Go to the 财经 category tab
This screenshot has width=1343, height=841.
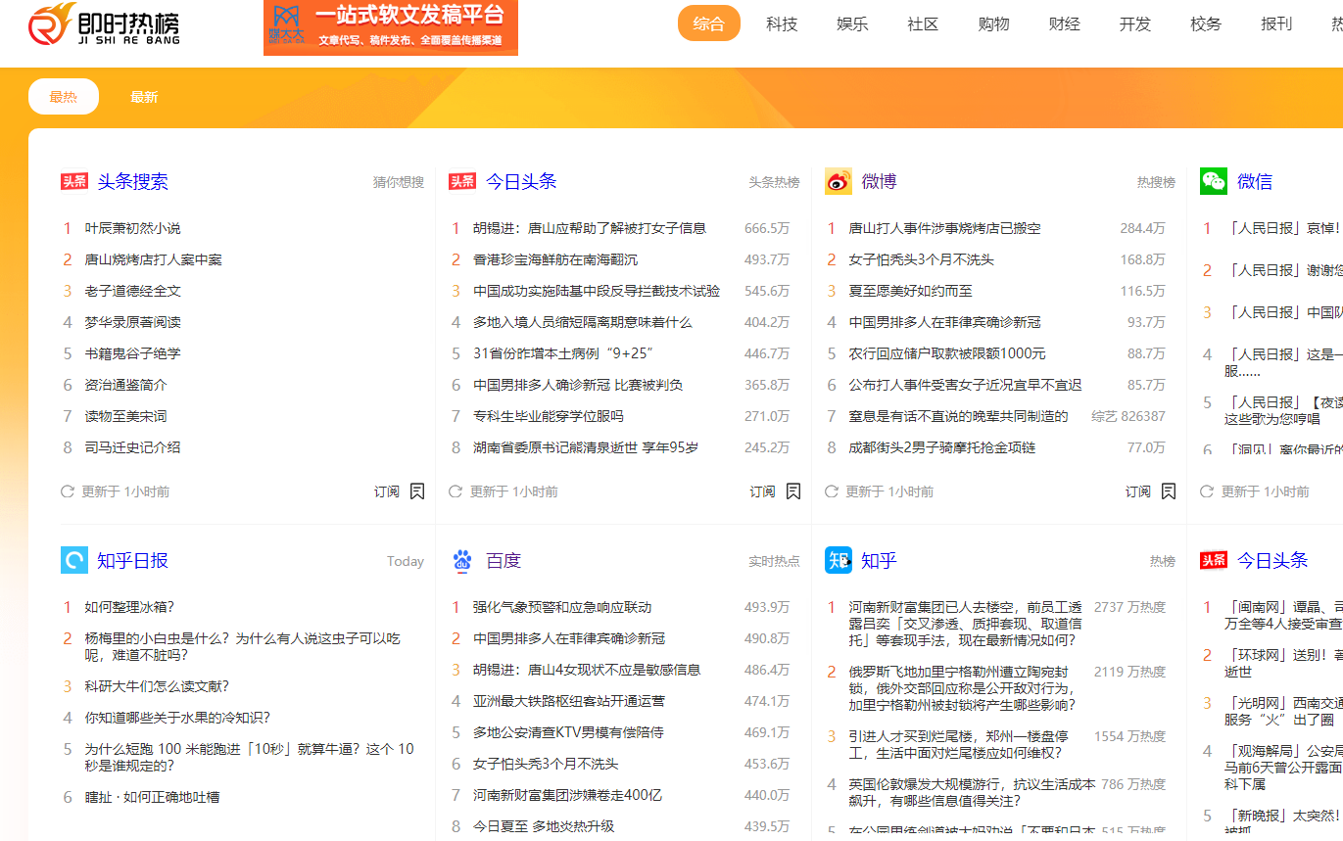(1064, 23)
